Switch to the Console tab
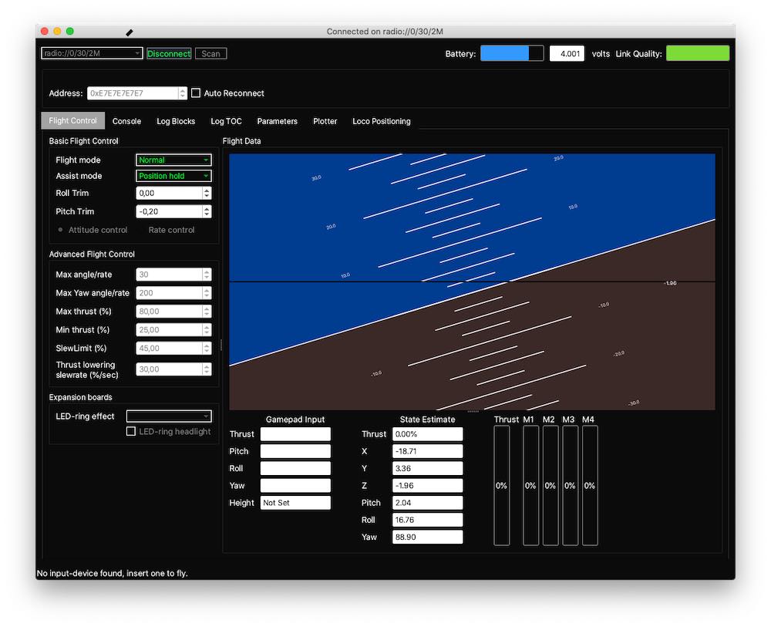The width and height of the screenshot is (771, 627). pos(126,121)
